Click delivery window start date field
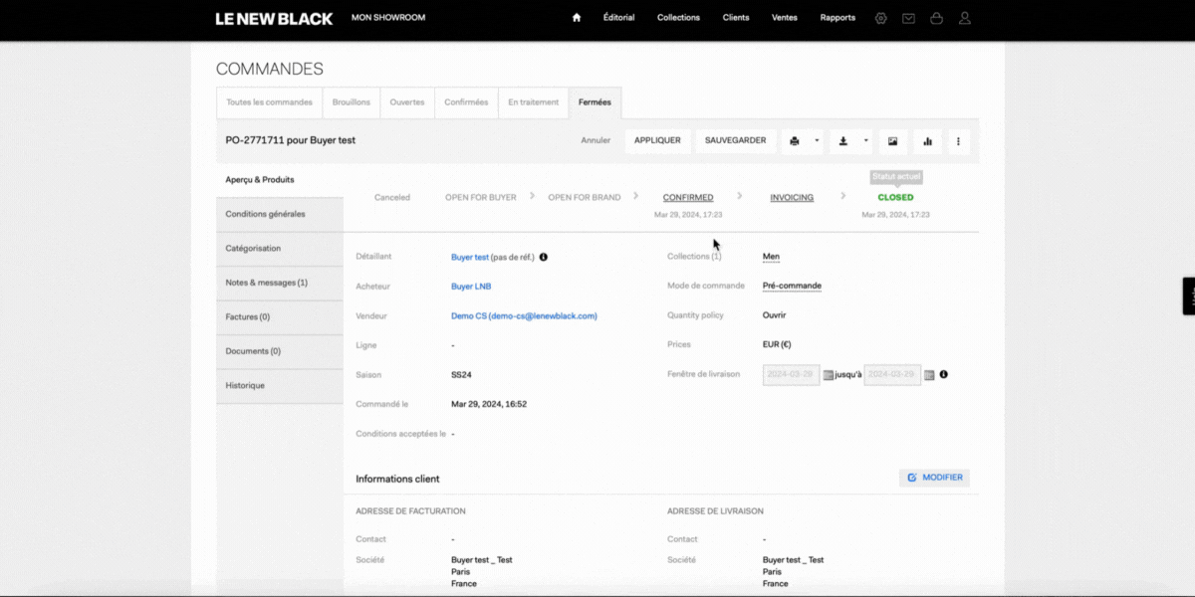 click(792, 375)
